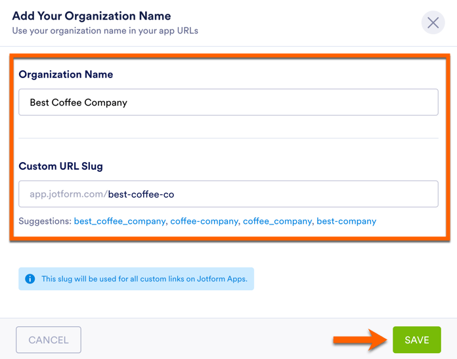Click the divider line above Custom URL Slug
Screen dimensions: 457x359
point(228,138)
